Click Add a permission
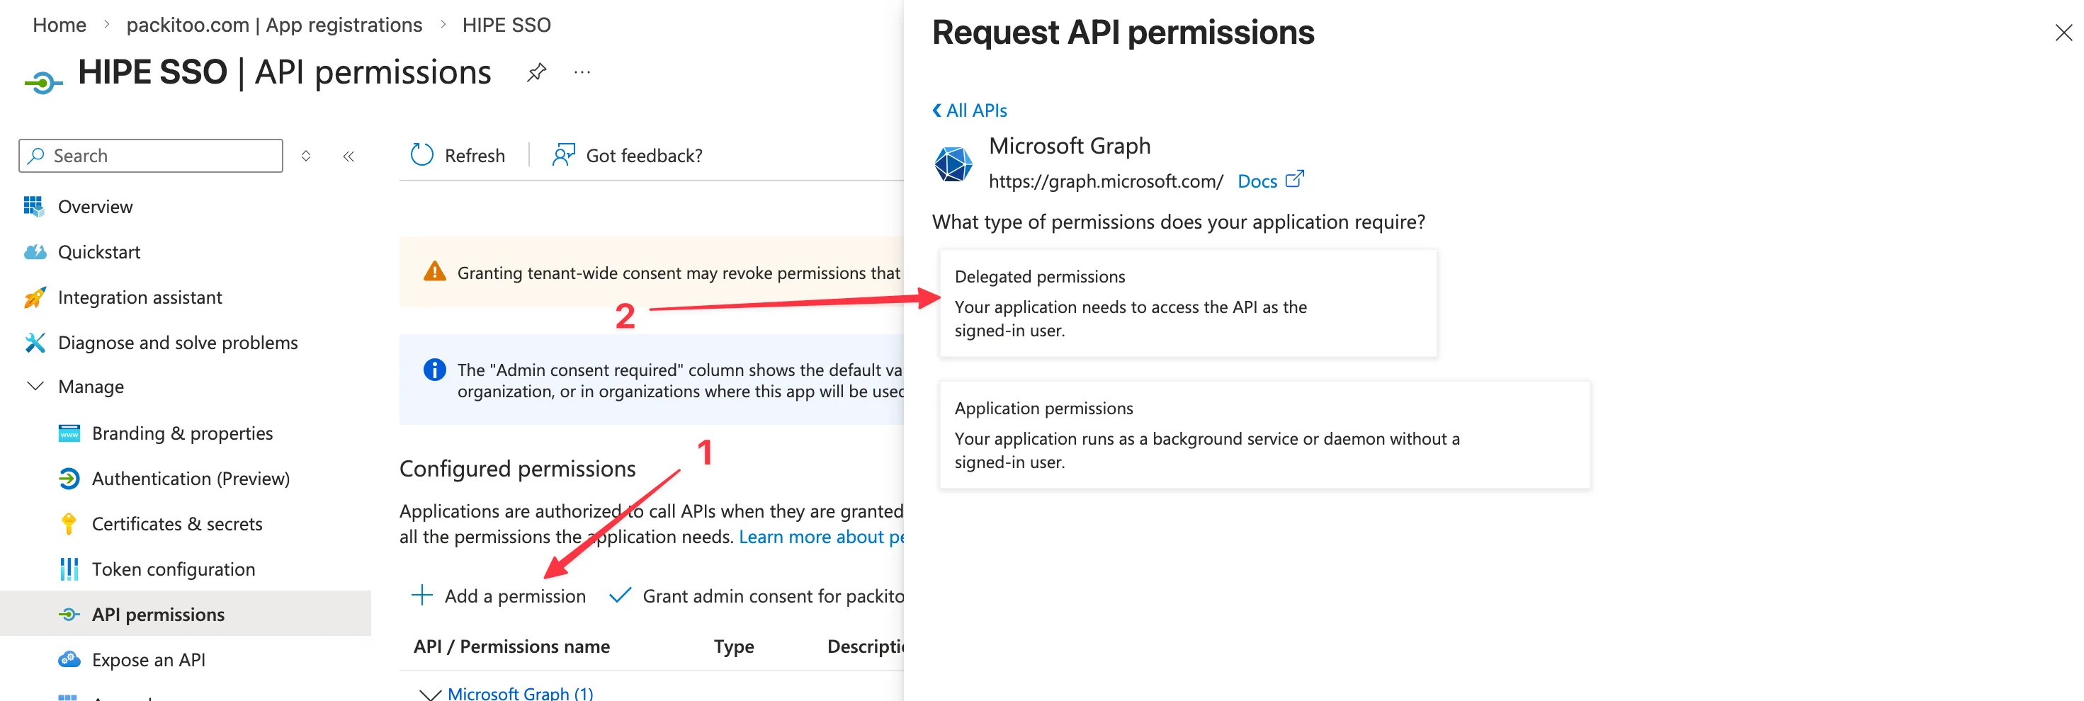This screenshot has width=2084, height=701. [499, 596]
